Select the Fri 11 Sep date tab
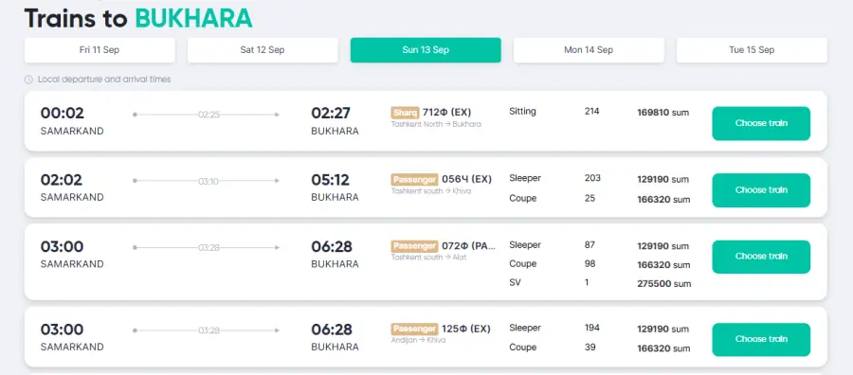Screen dimensions: 853x375 click(x=100, y=50)
